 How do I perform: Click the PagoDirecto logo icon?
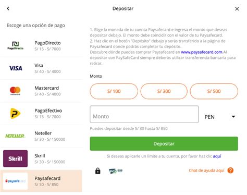(x=15, y=45)
